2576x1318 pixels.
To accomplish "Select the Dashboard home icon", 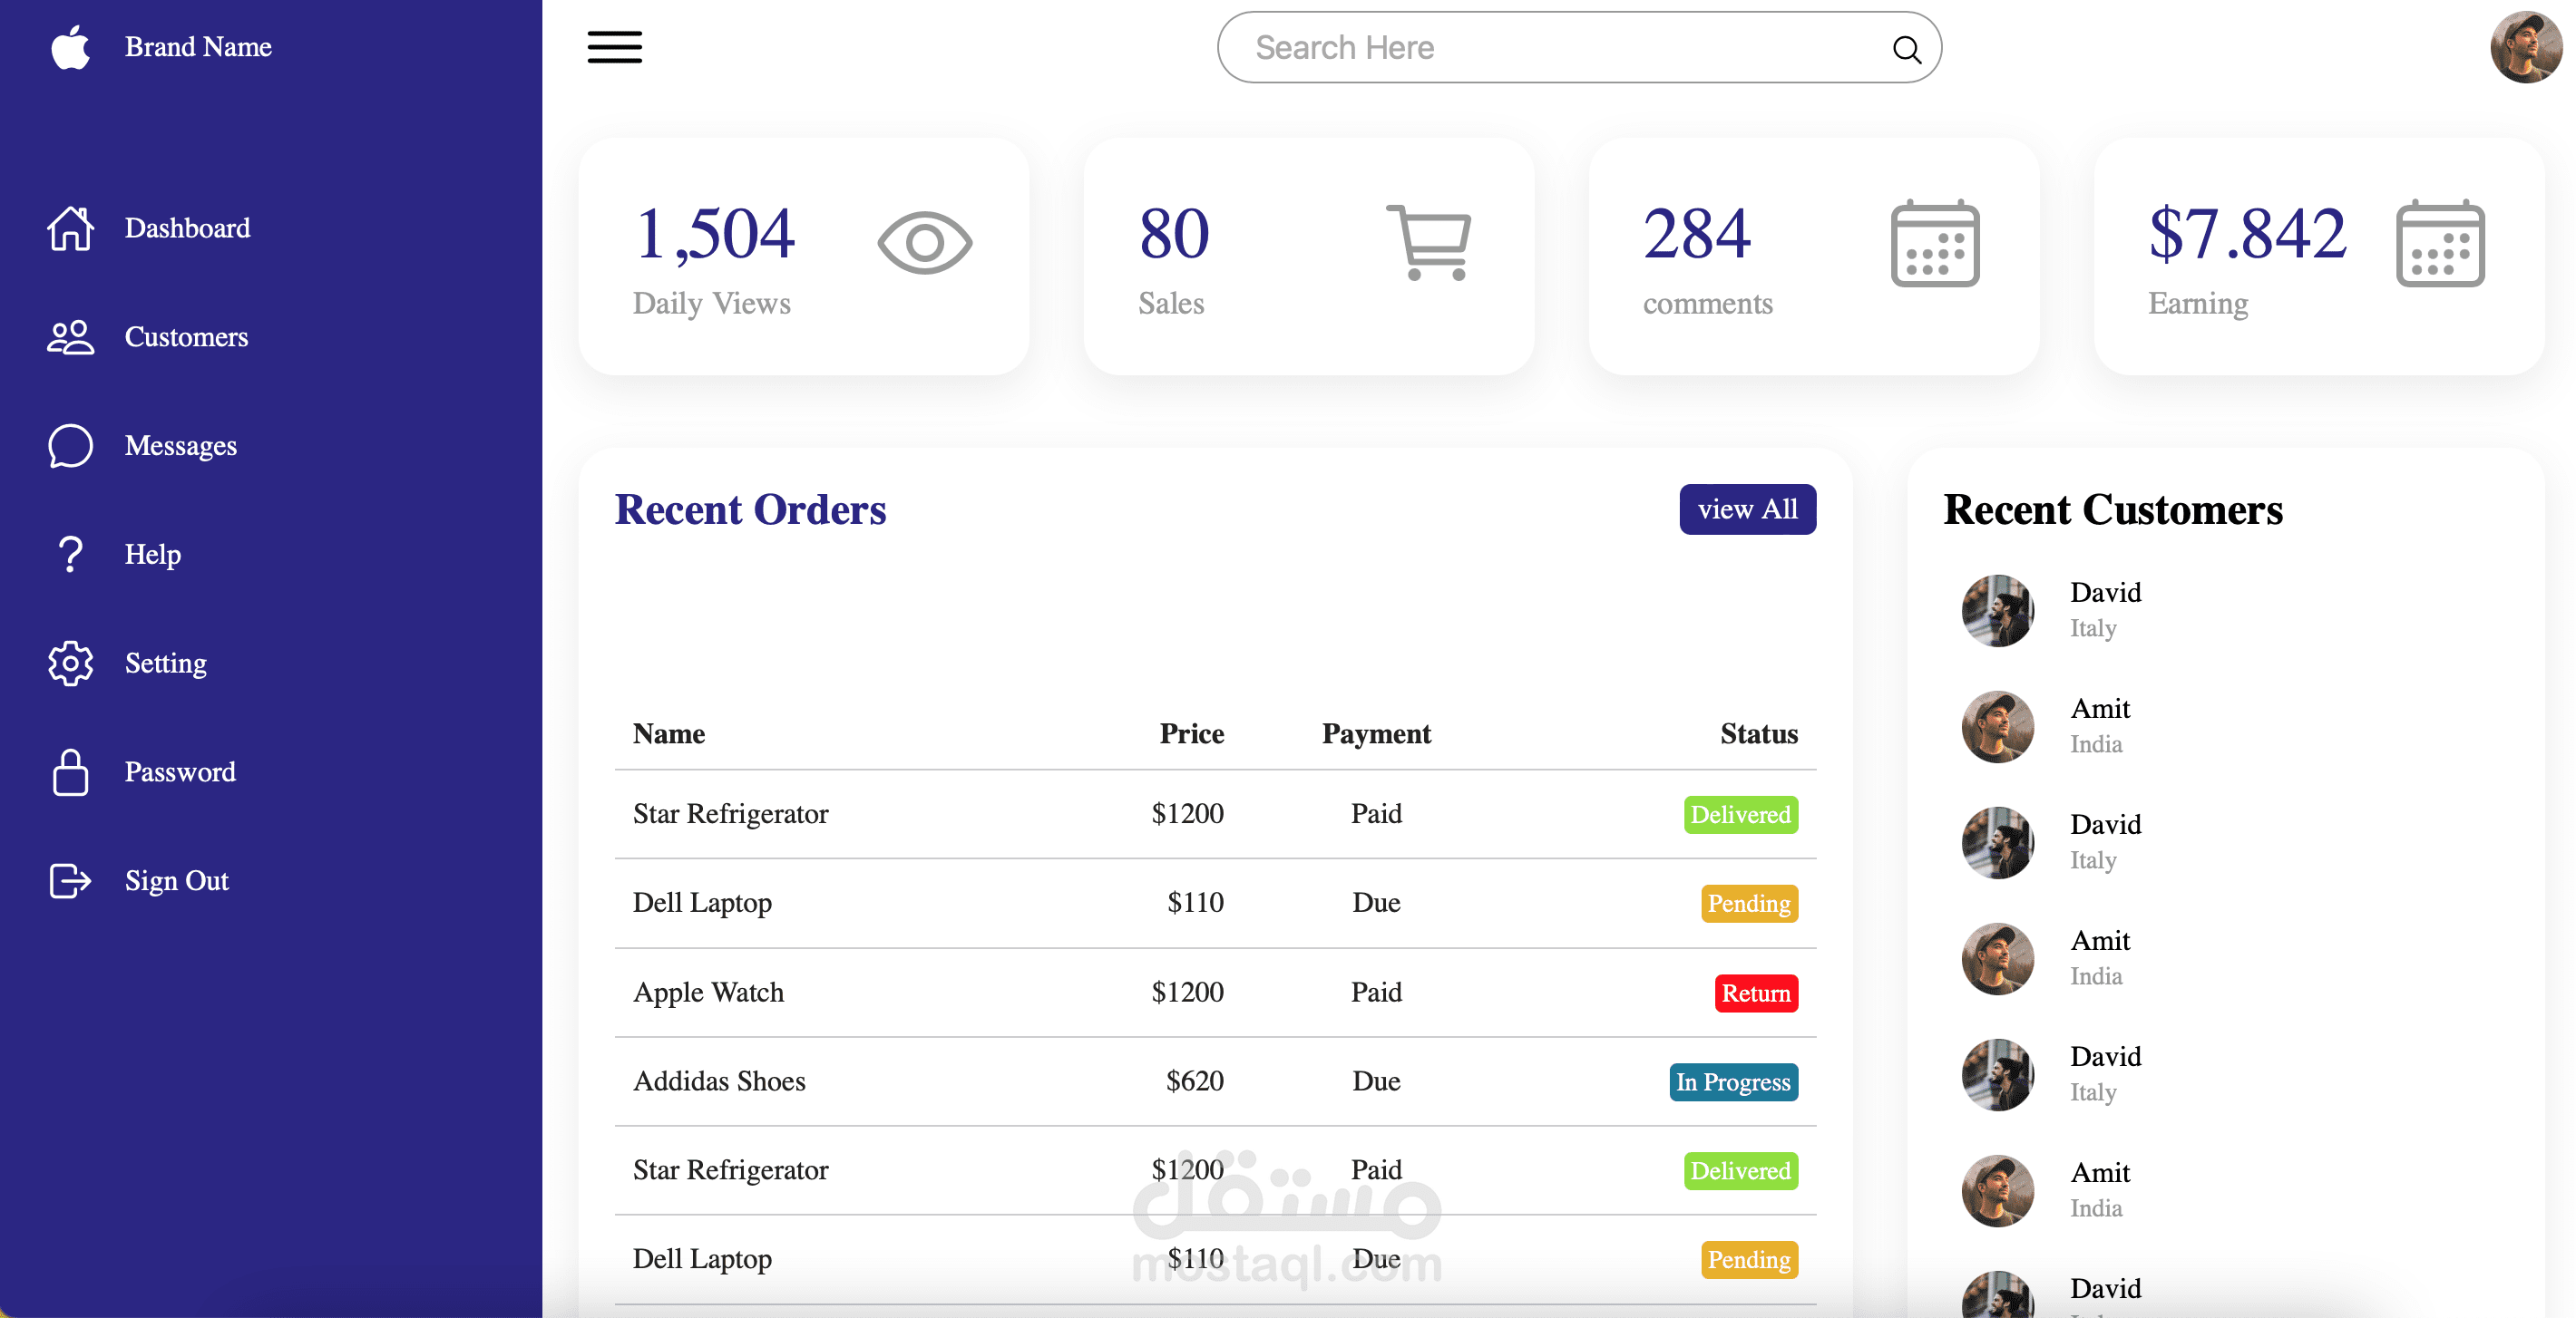I will (70, 228).
